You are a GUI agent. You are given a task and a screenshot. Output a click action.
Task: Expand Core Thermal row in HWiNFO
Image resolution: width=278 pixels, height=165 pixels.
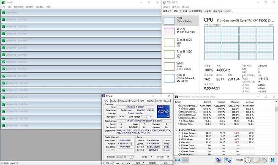click(179, 145)
